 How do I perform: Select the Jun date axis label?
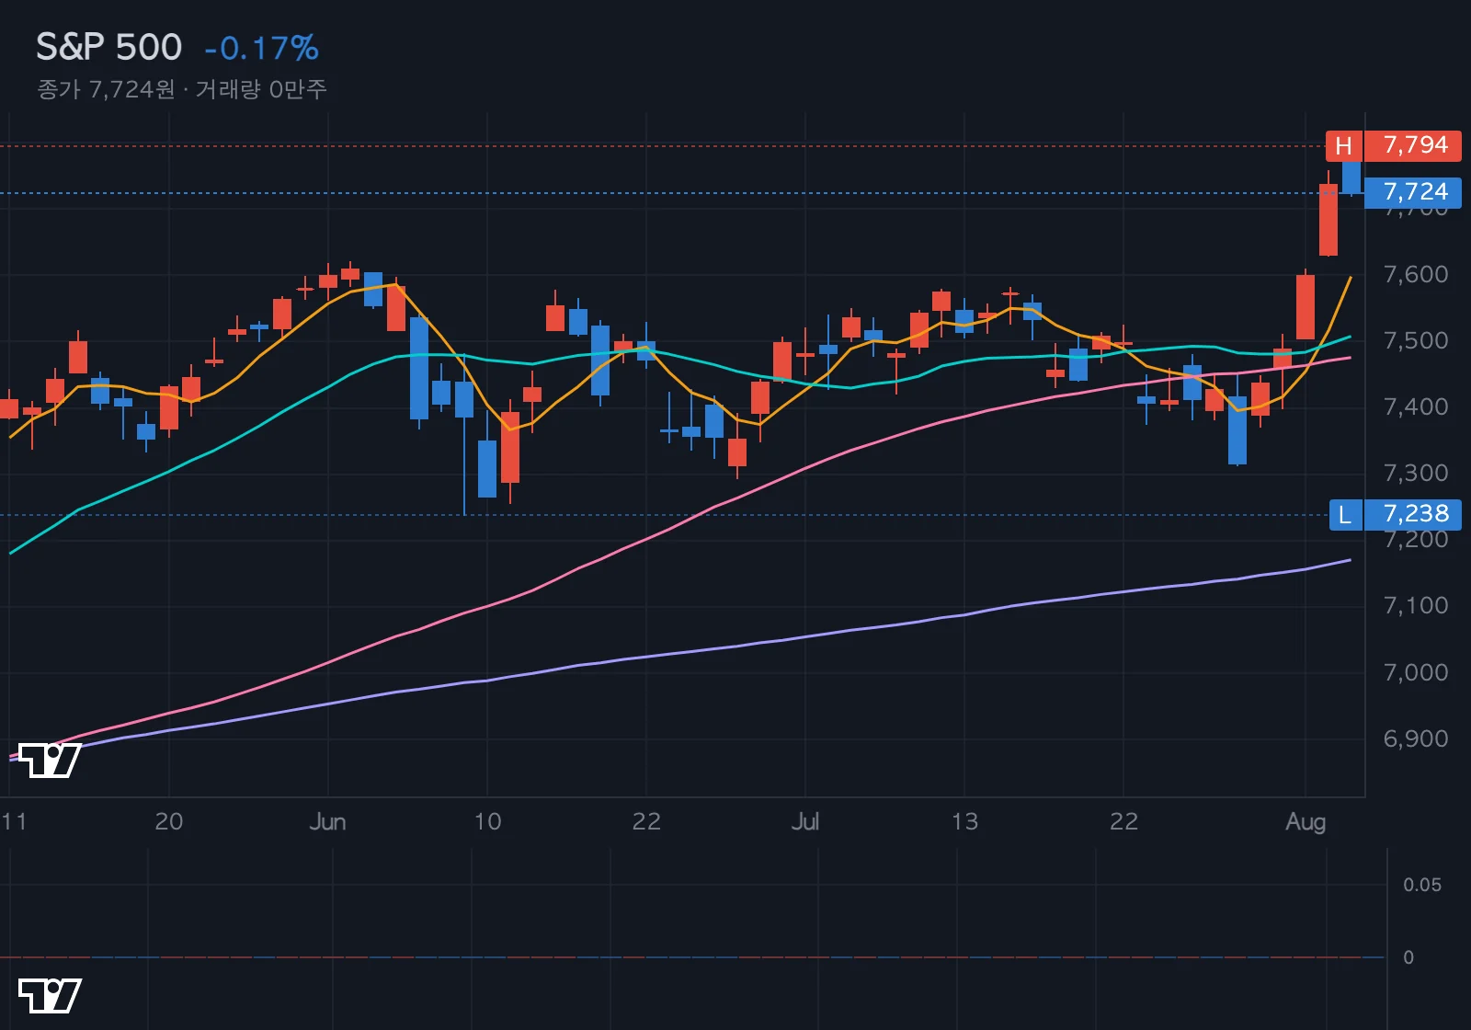point(328,821)
